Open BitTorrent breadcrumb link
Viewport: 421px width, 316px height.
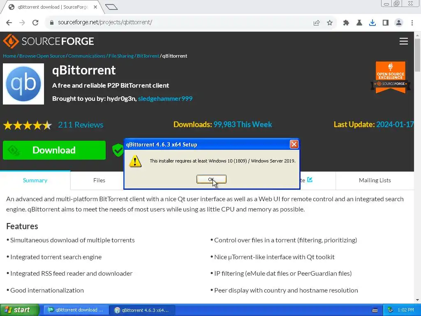coord(148,56)
